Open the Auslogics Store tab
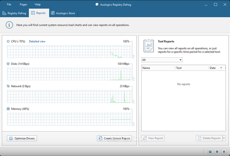The image size is (230, 156). 63,13
